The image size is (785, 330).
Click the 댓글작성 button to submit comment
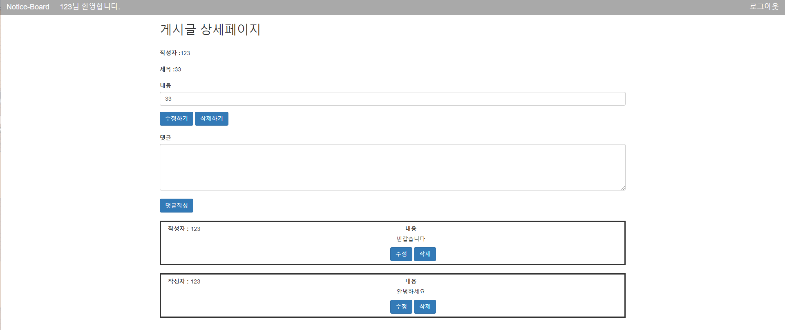coord(176,206)
